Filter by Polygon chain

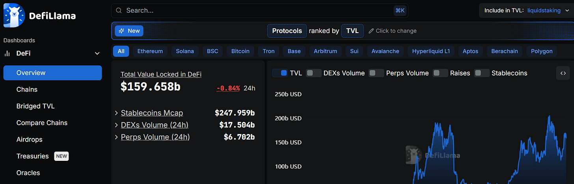pos(542,51)
